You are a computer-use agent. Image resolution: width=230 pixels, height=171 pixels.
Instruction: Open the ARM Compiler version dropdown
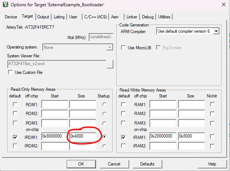(216, 31)
